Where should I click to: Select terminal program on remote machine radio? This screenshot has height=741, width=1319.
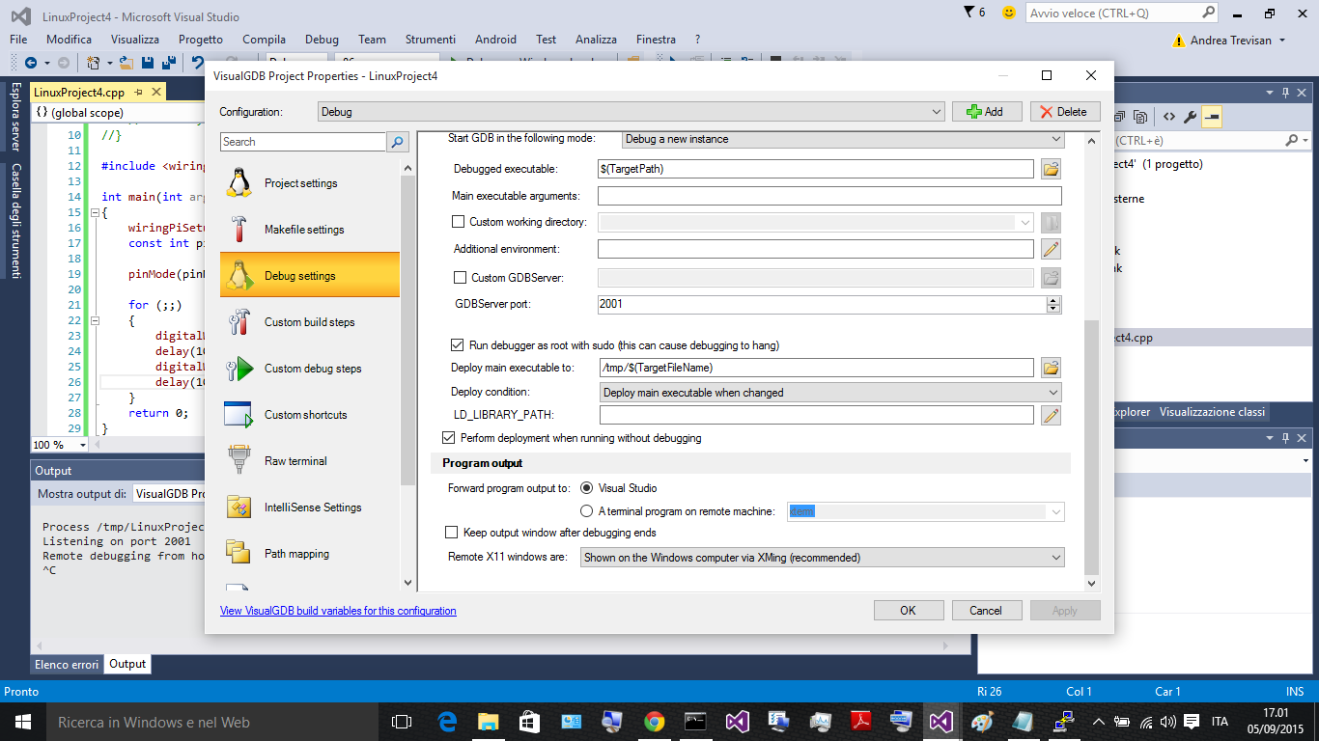tap(586, 511)
